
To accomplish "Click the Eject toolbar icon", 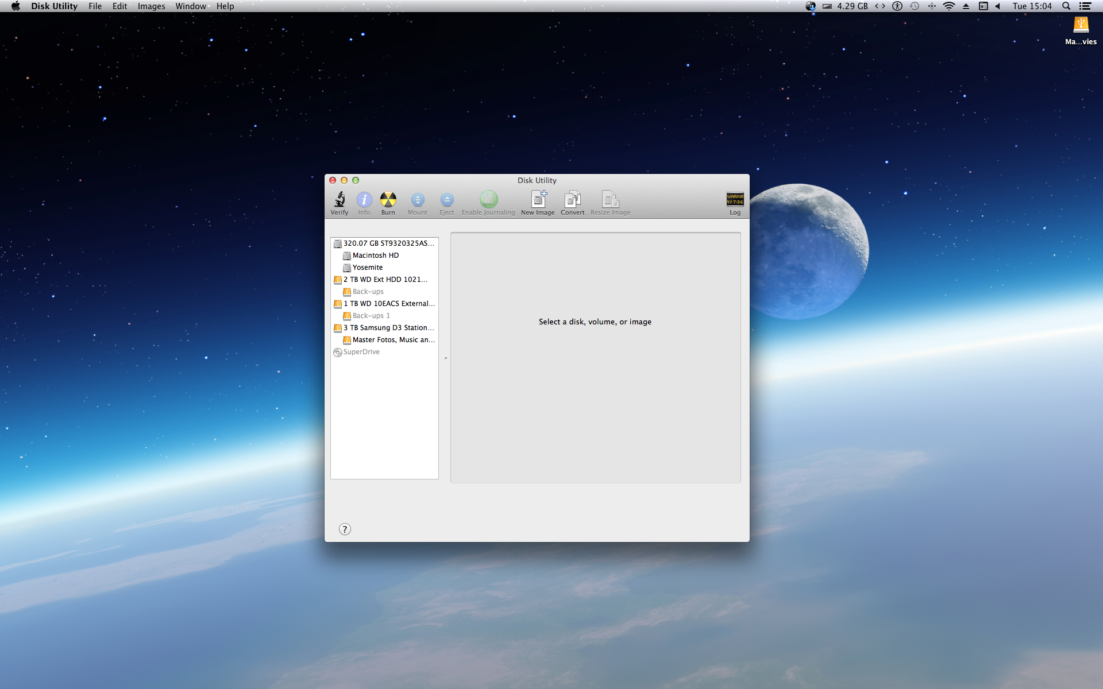I will coord(447,200).
